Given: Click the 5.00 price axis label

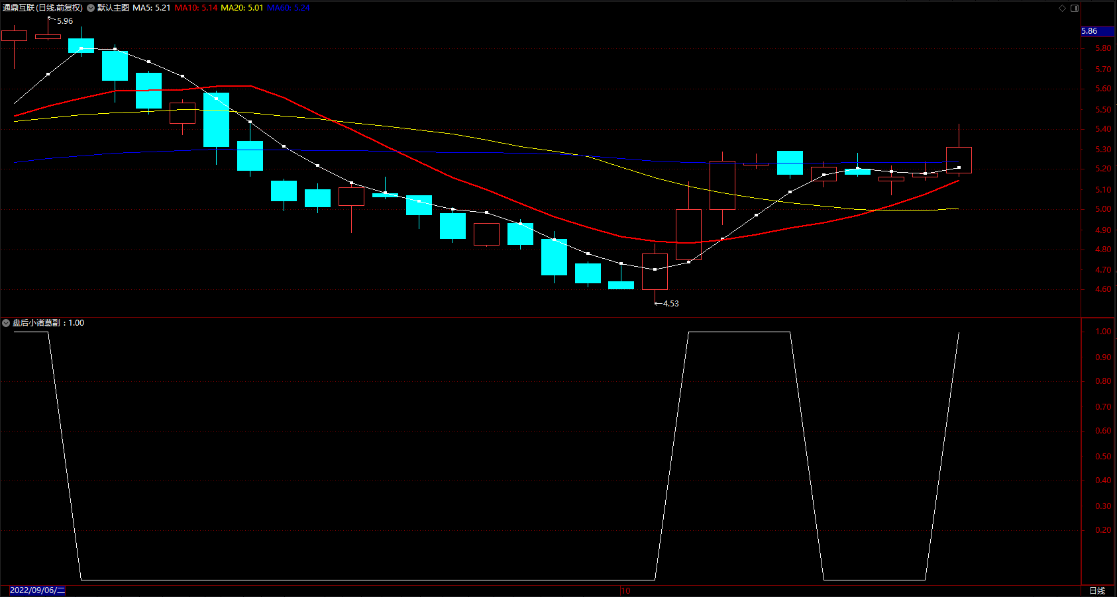Looking at the screenshot, I should [1103, 209].
